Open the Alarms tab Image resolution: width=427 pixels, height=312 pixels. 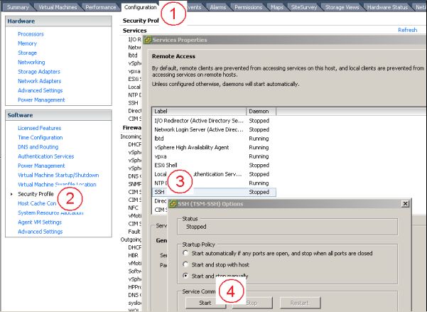218,7
